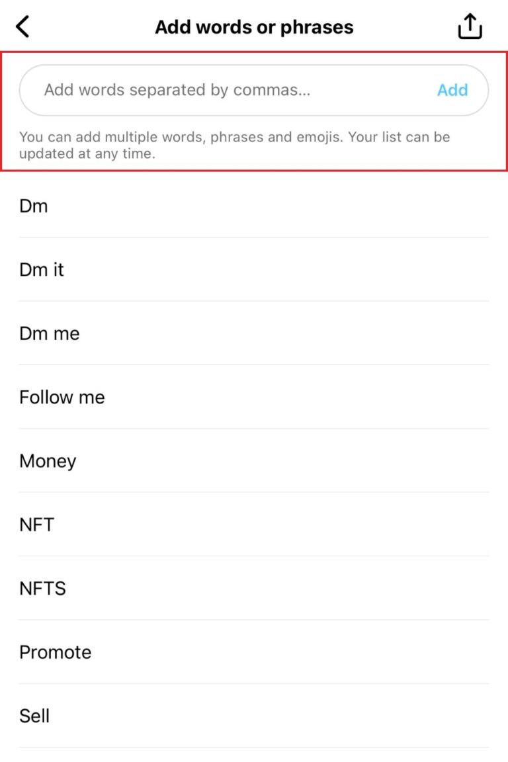Select the second 'Dm' variant entry
Screen dimensions: 508x762
pyautogui.click(x=42, y=270)
